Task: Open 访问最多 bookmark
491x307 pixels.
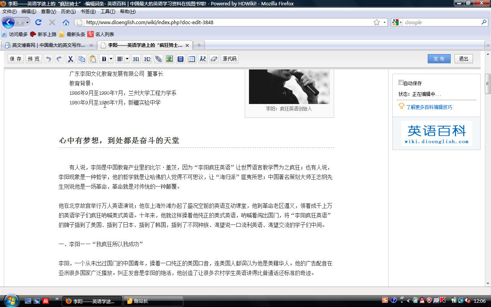Action: 15,34
